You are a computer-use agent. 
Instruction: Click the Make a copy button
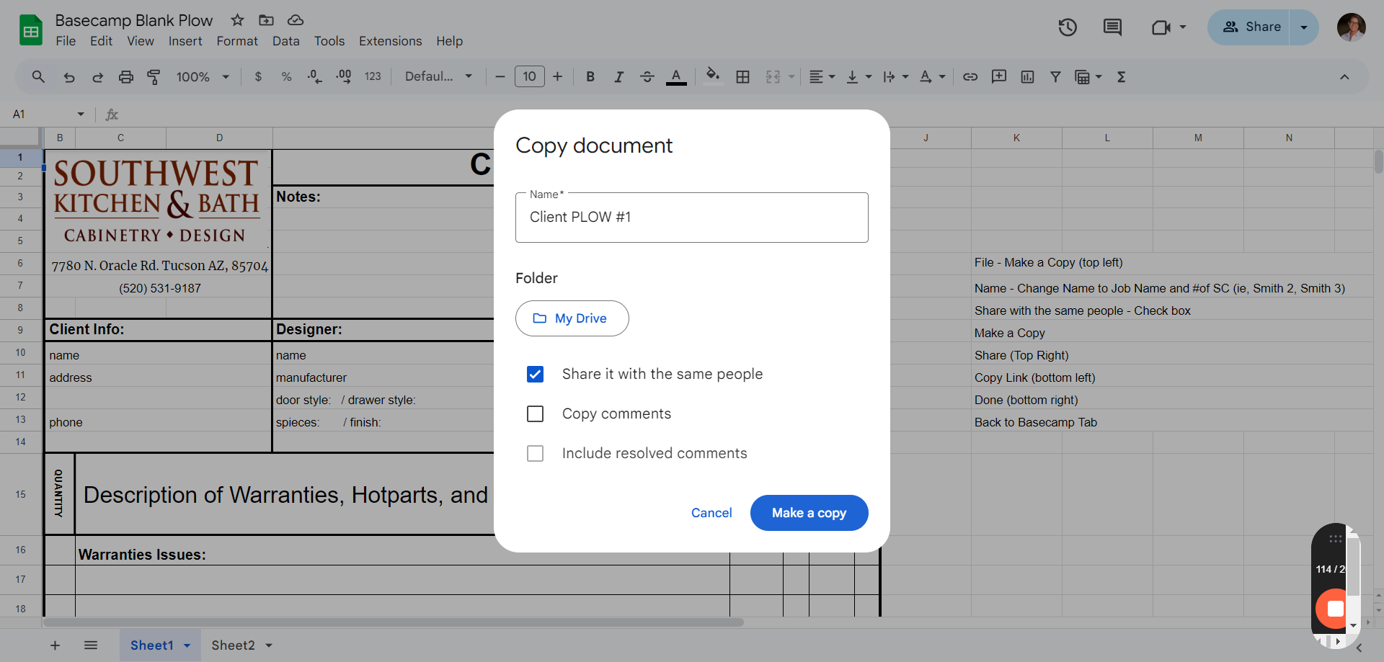point(809,513)
